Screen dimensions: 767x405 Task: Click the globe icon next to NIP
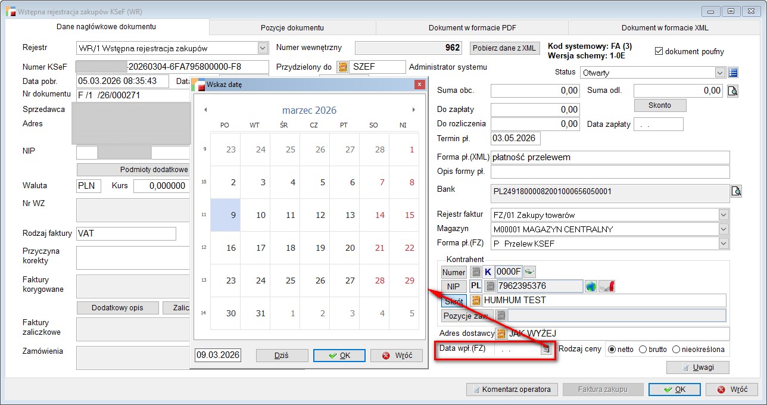pyautogui.click(x=591, y=286)
